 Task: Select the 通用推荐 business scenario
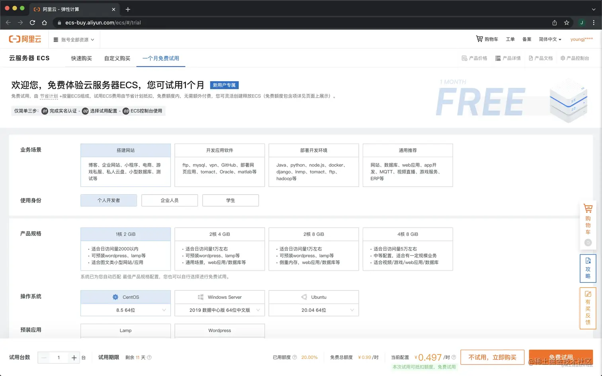408,165
